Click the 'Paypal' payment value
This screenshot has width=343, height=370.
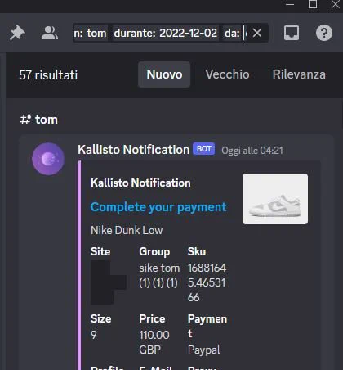coord(203,350)
